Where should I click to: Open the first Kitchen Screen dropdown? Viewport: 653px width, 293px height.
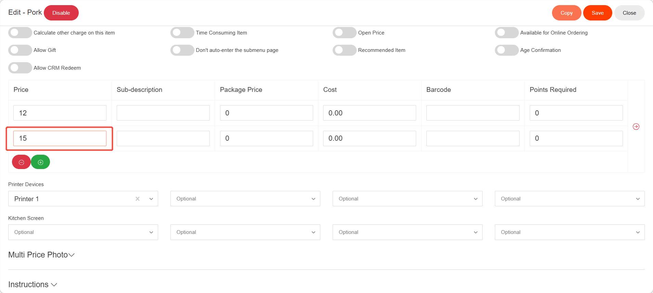[x=83, y=232]
